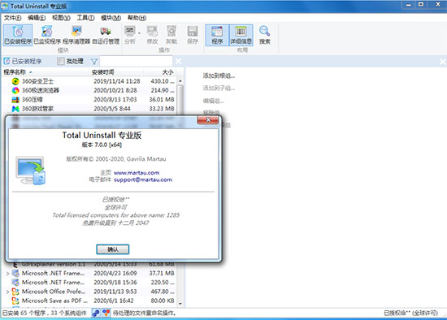This screenshot has height=320, width=447.
Task: Open the 分析 dropdown arrow
Action: [x=139, y=33]
